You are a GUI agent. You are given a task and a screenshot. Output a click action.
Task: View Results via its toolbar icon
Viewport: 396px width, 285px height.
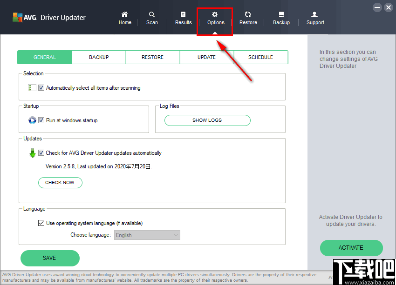pos(183,18)
